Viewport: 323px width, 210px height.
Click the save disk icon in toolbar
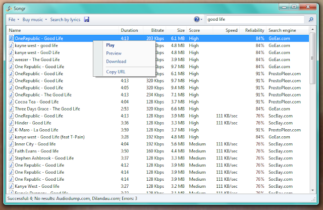(87, 19)
